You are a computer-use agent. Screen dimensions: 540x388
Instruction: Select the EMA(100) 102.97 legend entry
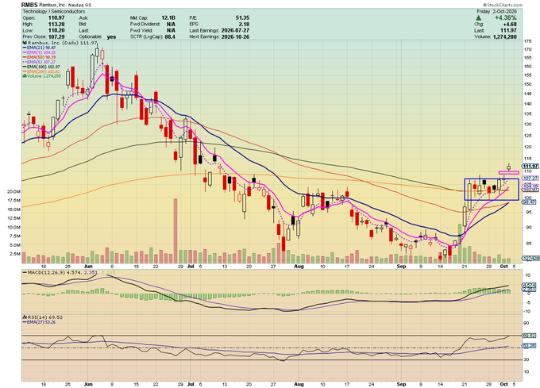coord(41,67)
